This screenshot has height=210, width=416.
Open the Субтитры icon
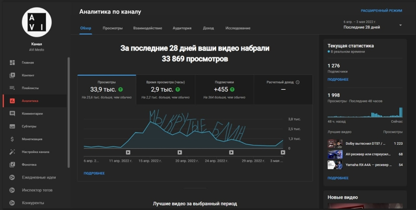pos(12,126)
